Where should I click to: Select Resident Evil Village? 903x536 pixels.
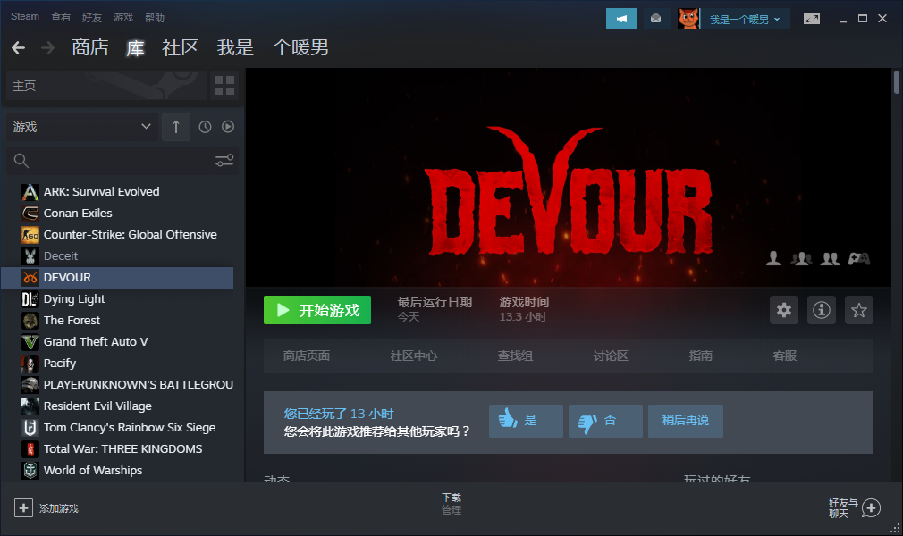click(x=117, y=406)
